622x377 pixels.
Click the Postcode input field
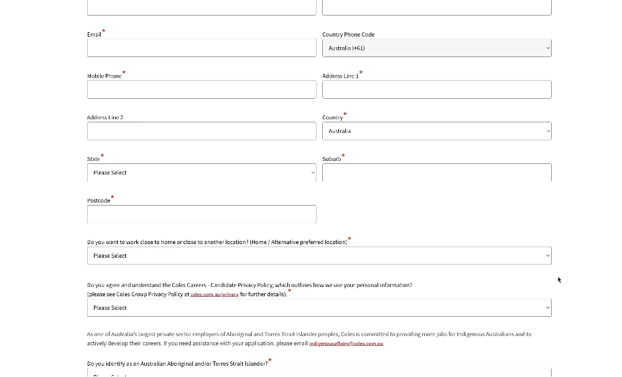[x=202, y=214]
